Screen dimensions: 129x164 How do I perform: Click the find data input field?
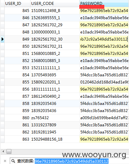pyautogui.click(x=71, y=161)
